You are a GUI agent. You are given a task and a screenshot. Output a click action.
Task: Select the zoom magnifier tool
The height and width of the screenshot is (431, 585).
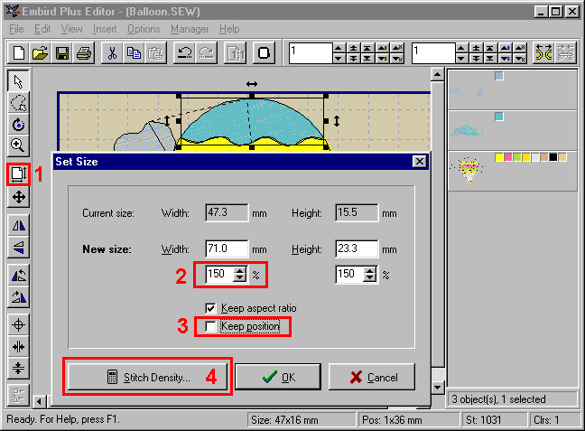click(18, 145)
